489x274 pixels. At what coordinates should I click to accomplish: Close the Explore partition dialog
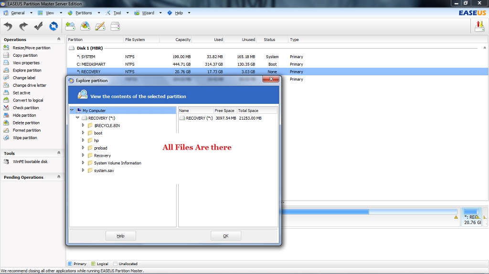coord(270,79)
